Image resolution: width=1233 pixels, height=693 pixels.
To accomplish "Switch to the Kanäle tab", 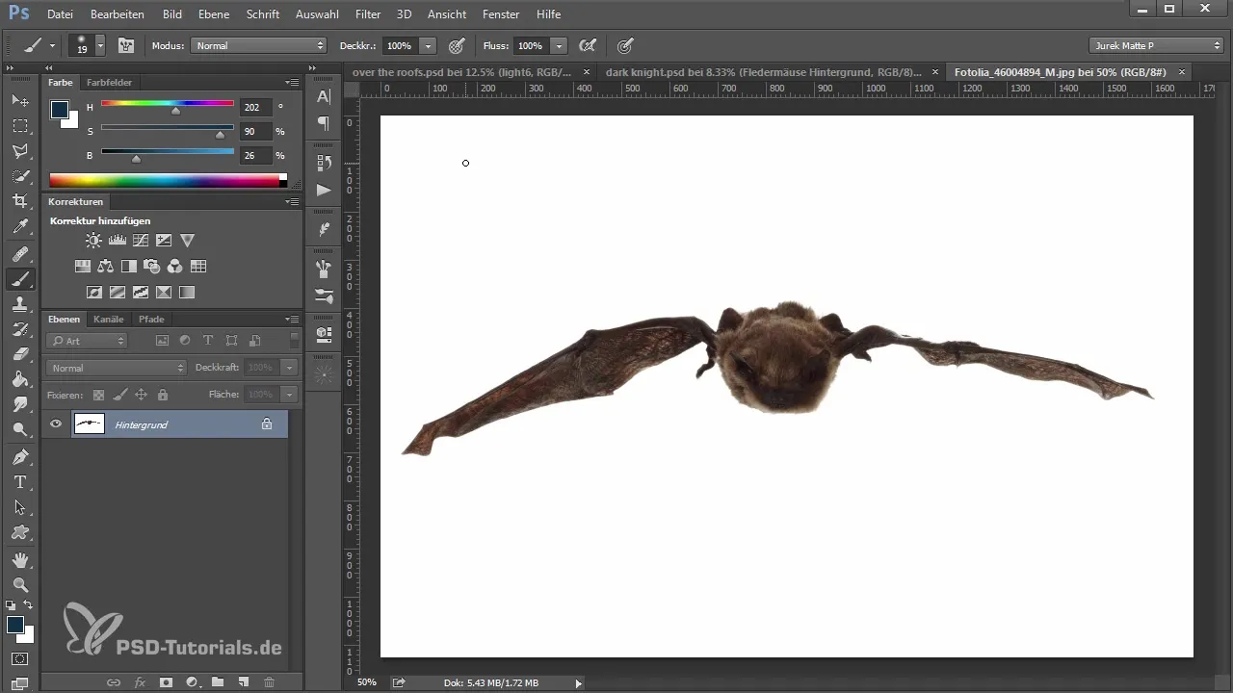I will pos(109,320).
